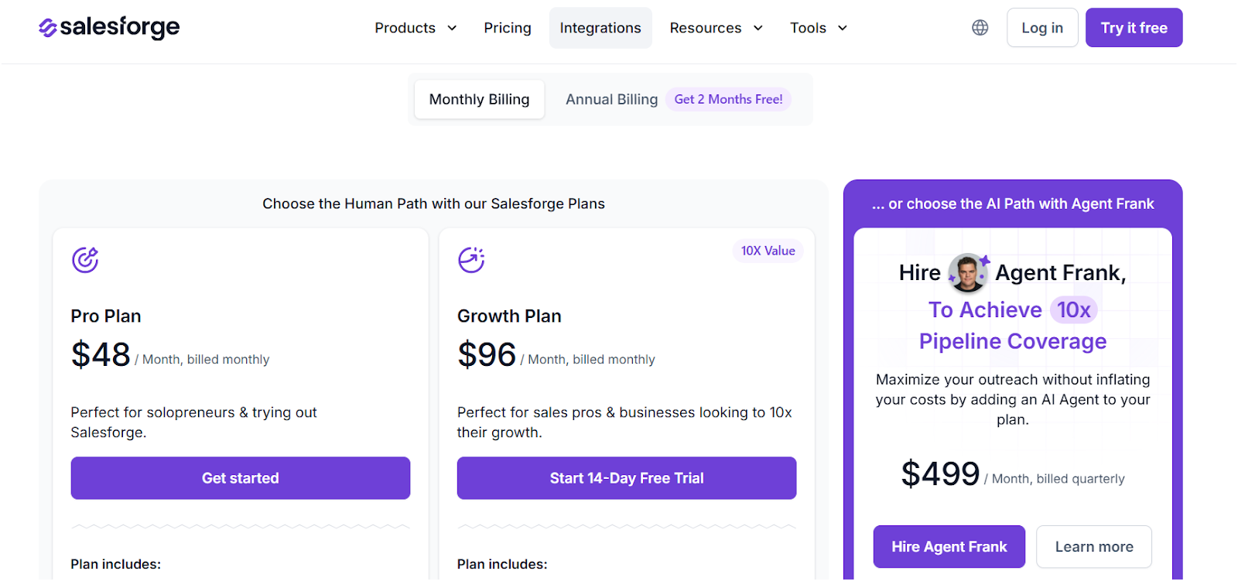Select Monthly Billing
This screenshot has height=581, width=1238.
478,99
